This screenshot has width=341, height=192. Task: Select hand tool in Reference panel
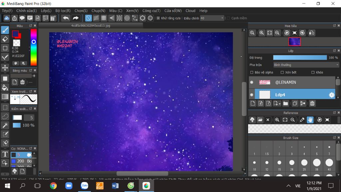[310, 120]
